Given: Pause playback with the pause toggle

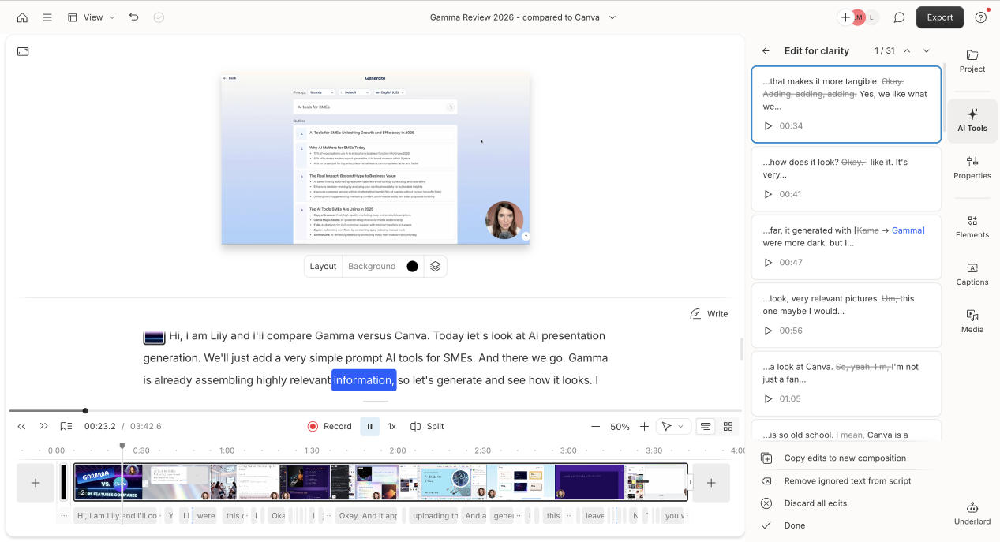Looking at the screenshot, I should point(369,426).
